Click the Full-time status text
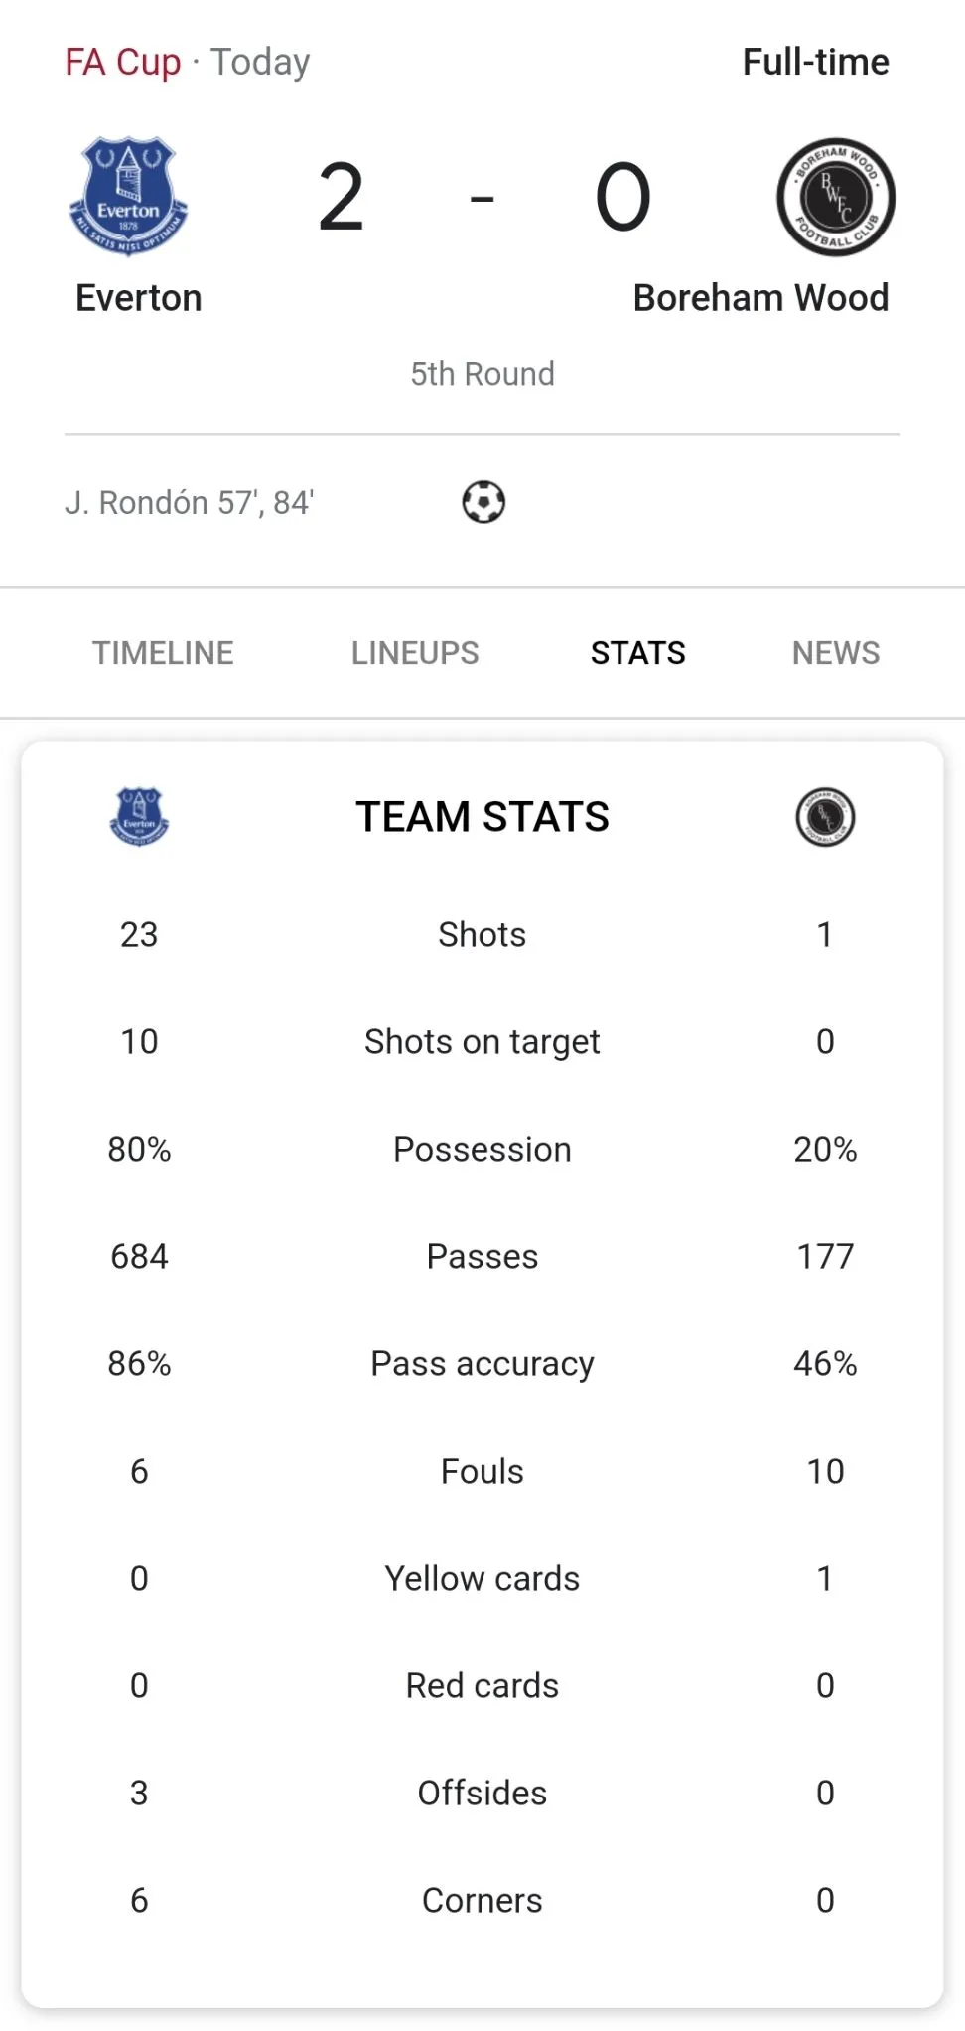 815,62
